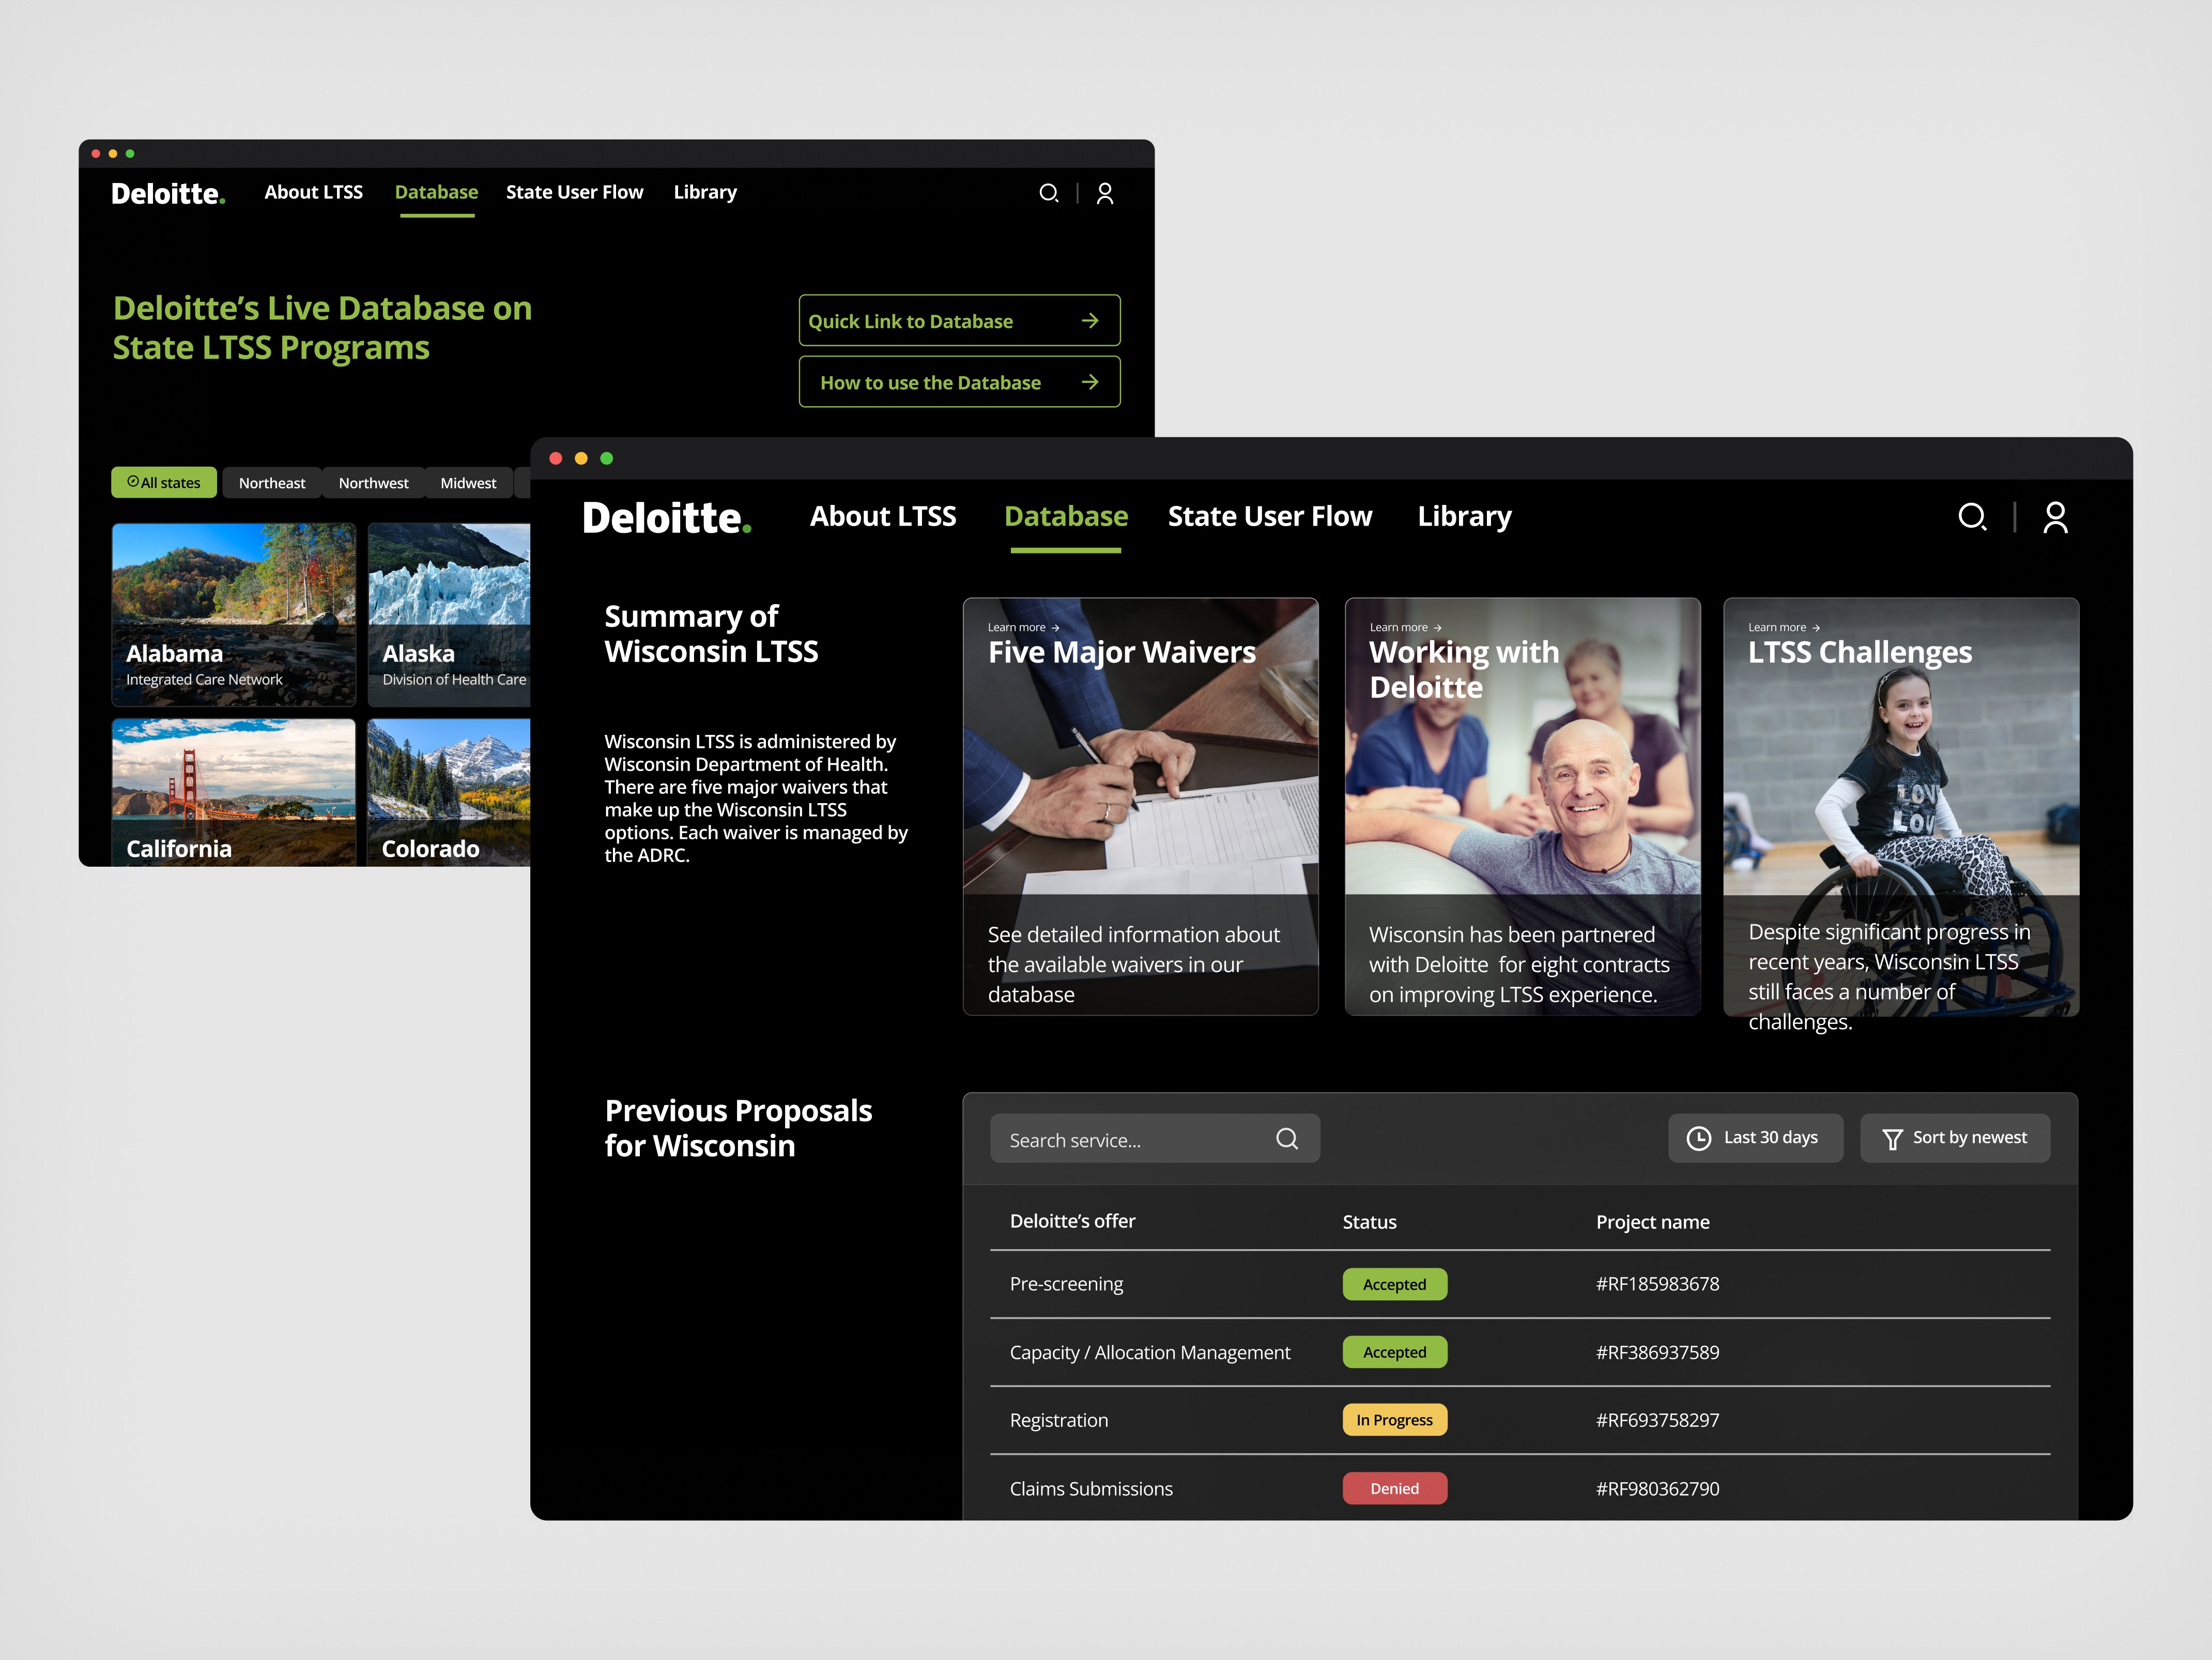Select the All states filter chip
Viewport: 2212px width, 1660px height.
(x=164, y=482)
